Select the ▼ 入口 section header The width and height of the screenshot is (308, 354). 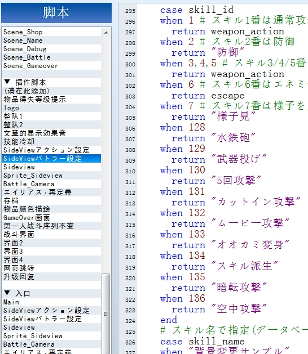pos(51,294)
